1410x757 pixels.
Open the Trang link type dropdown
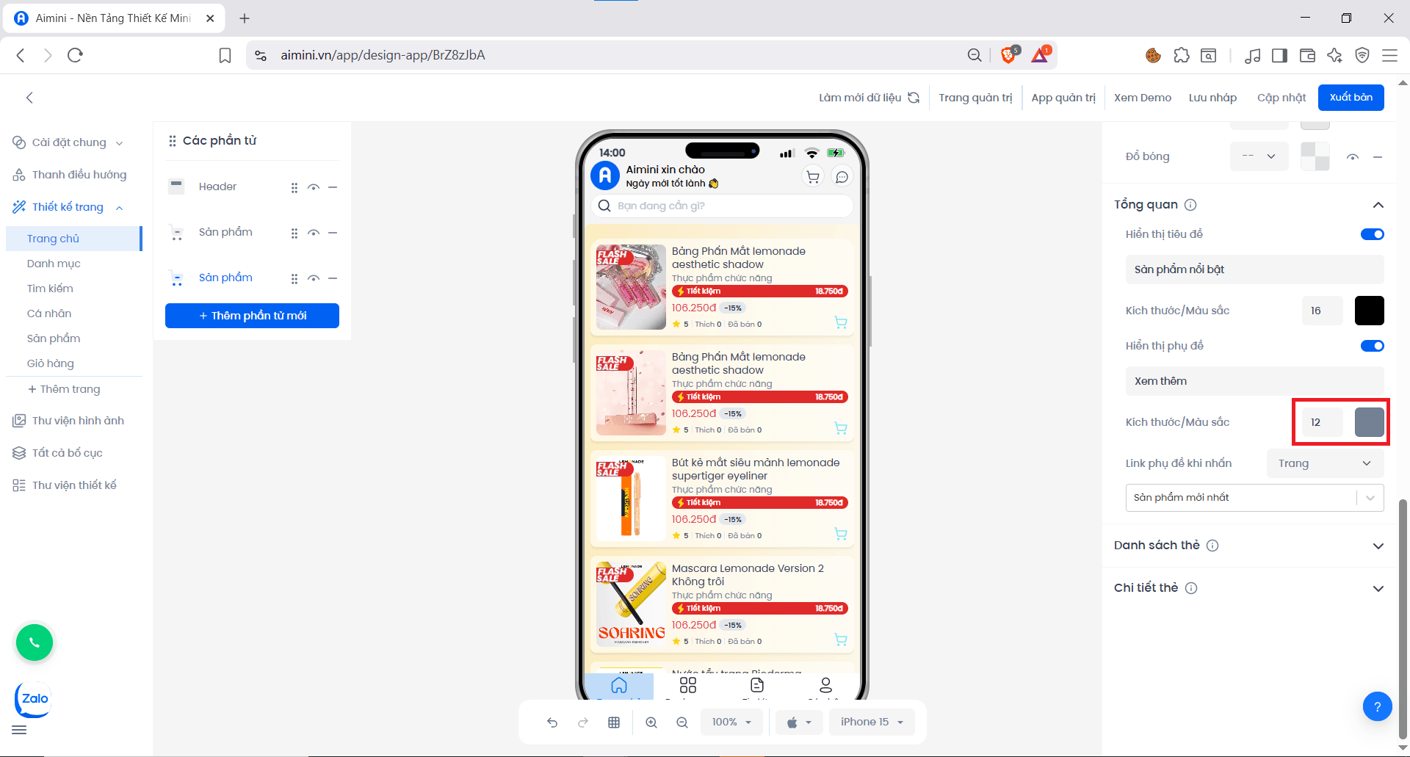1324,463
